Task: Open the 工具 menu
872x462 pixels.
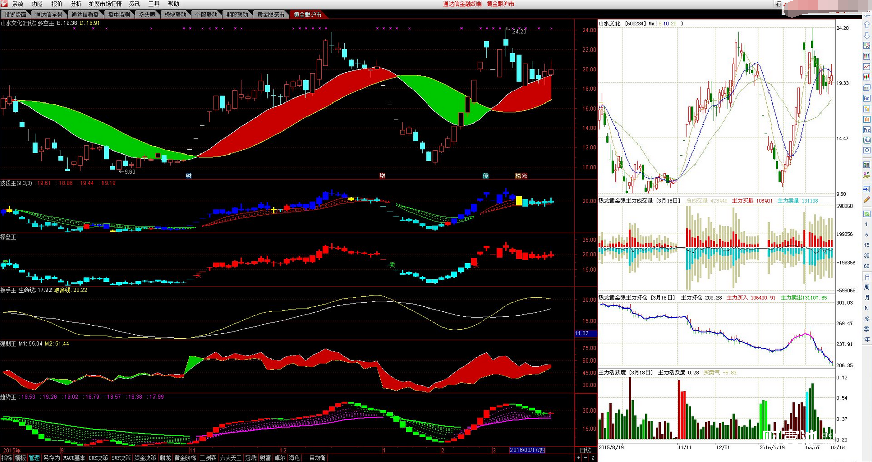Action: (154, 4)
